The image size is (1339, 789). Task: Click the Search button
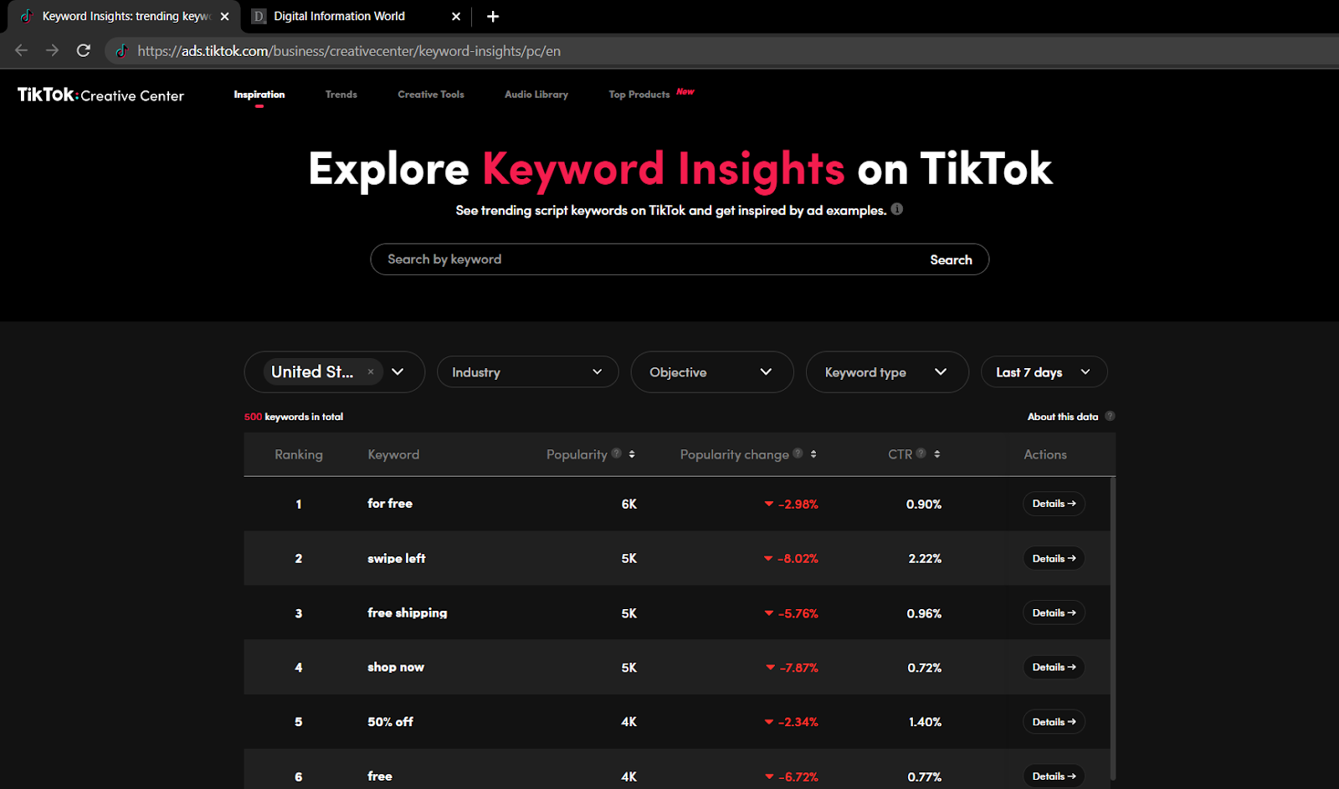(951, 259)
